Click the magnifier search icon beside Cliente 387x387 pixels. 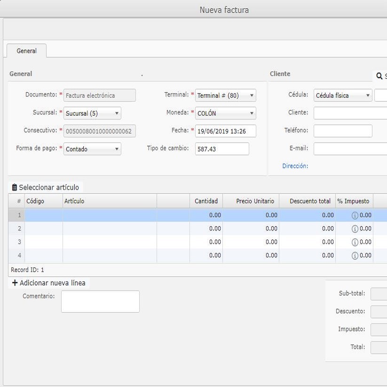click(x=379, y=76)
